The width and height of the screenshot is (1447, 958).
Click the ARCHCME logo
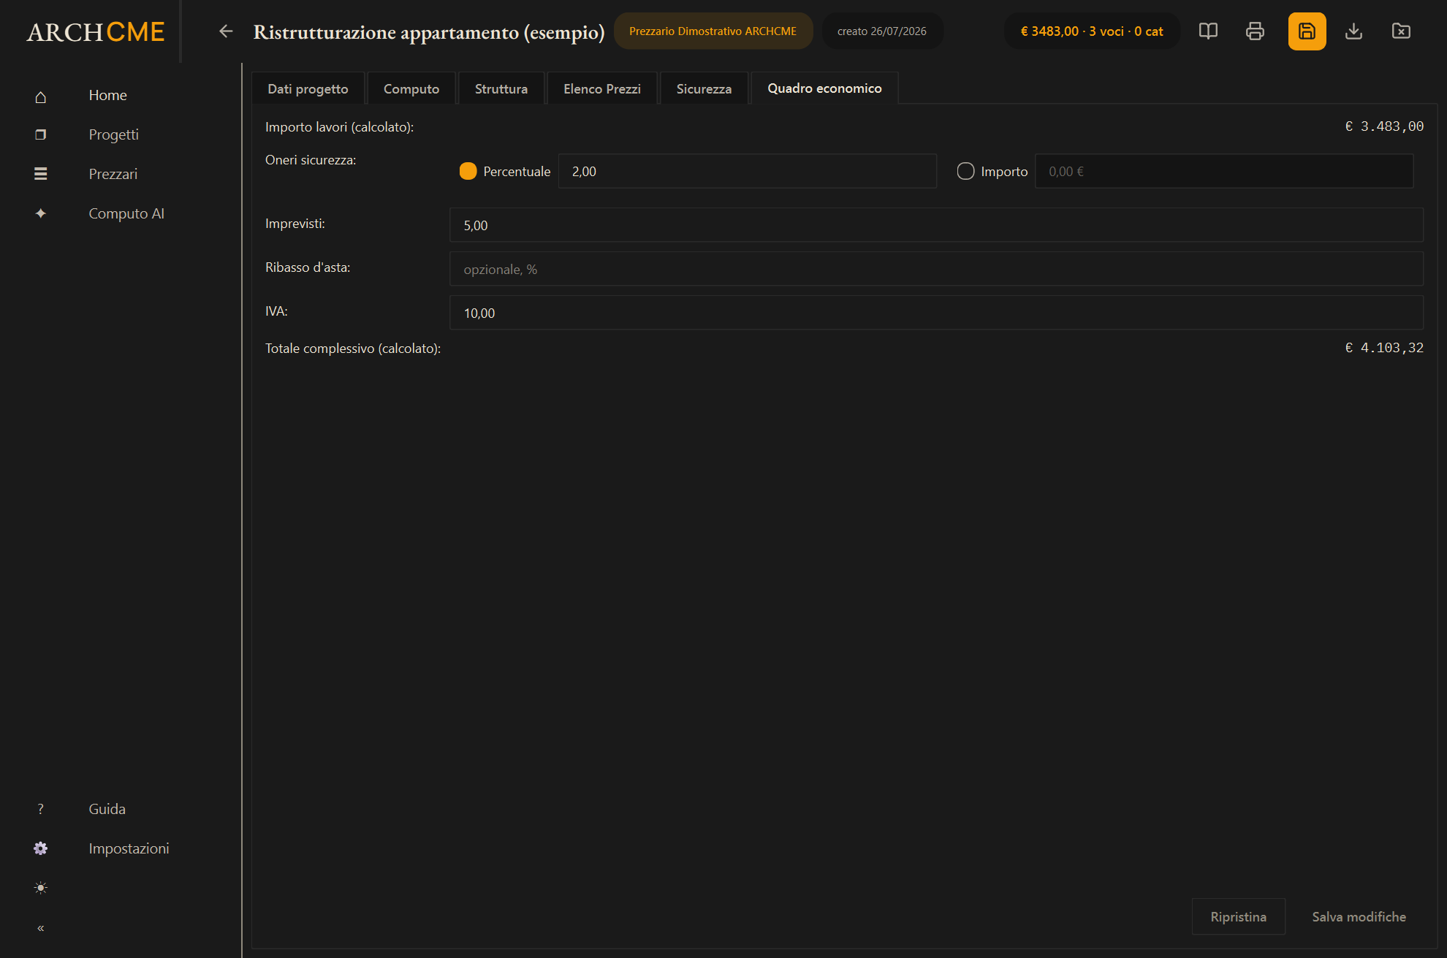pos(96,31)
